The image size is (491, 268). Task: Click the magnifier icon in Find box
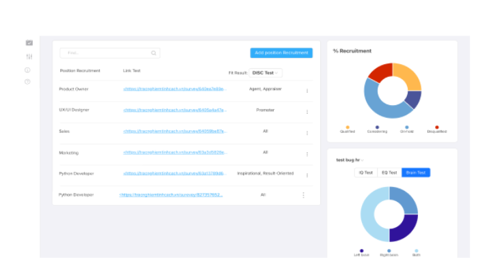[x=154, y=53]
